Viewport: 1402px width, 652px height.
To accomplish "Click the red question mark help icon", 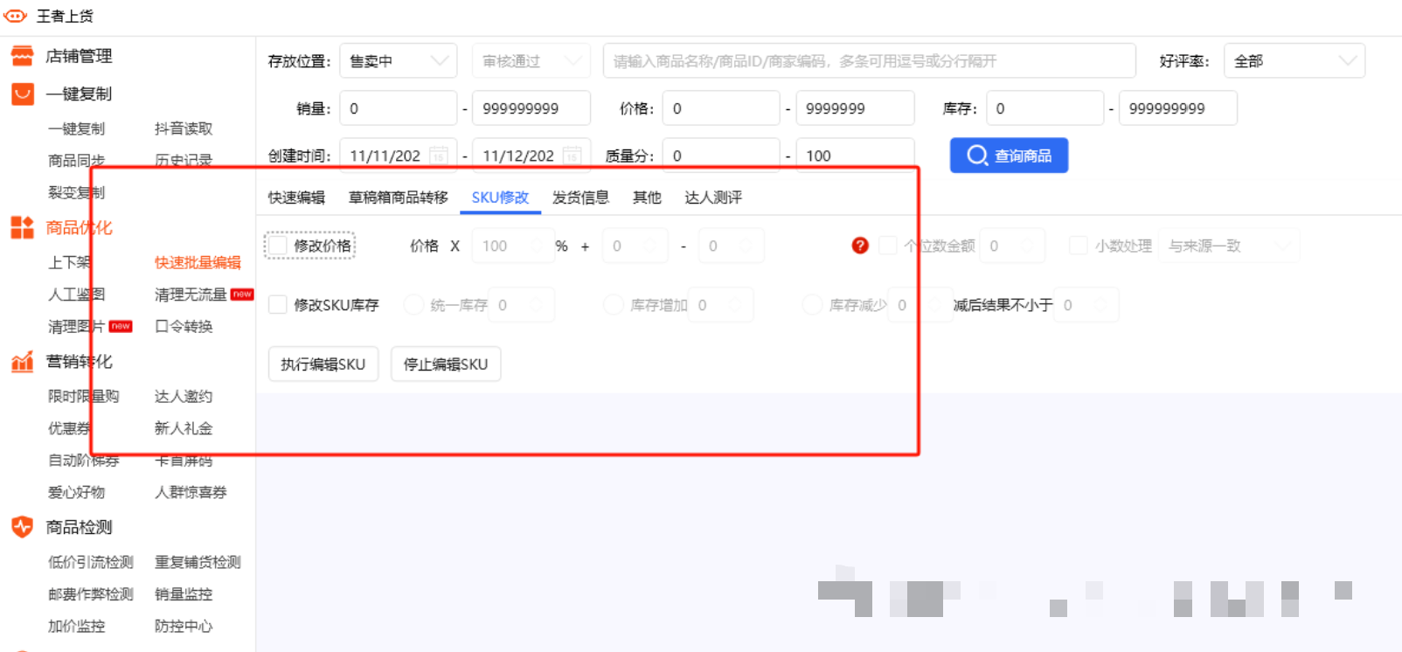I will click(x=860, y=246).
